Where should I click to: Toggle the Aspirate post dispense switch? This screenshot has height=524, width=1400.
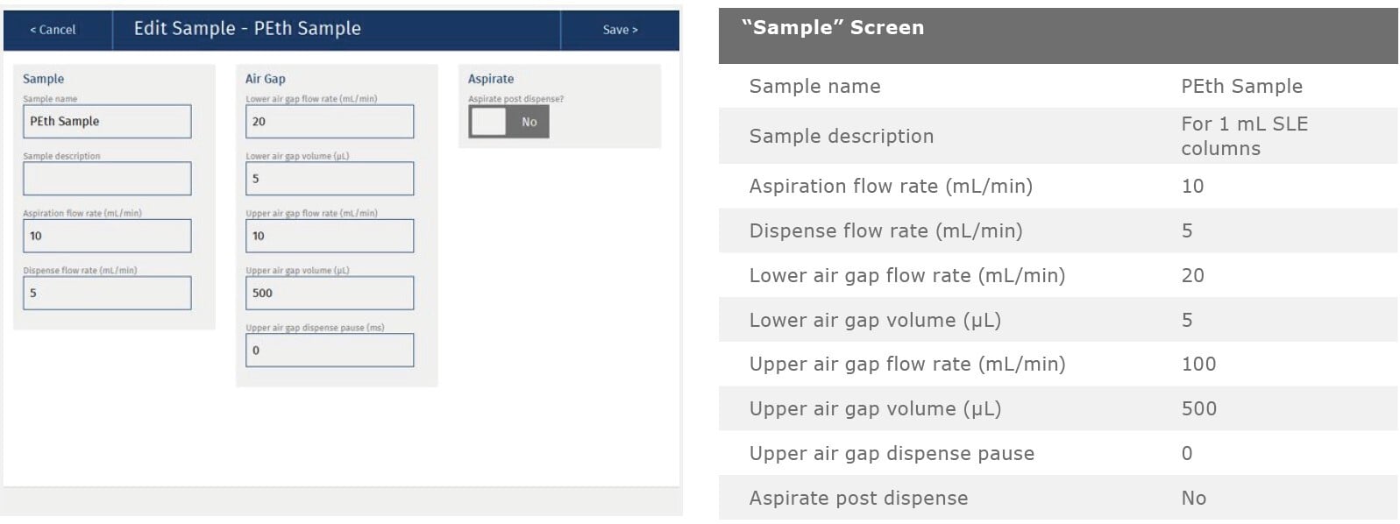508,122
